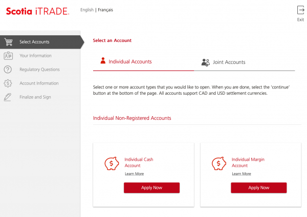Click the piggy bank icon for Individual Cash Account
Screen dimensions: 307x217
coord(112,164)
